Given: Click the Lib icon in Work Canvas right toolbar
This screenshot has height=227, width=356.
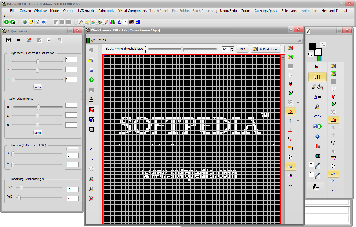Looking at the screenshot, I should tap(290, 139).
